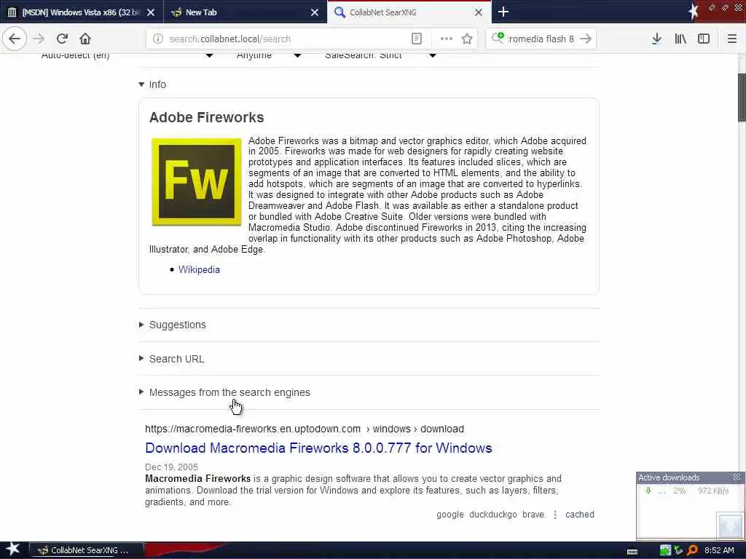Submit the search box with the arrow
The image size is (746, 559).
point(586,39)
